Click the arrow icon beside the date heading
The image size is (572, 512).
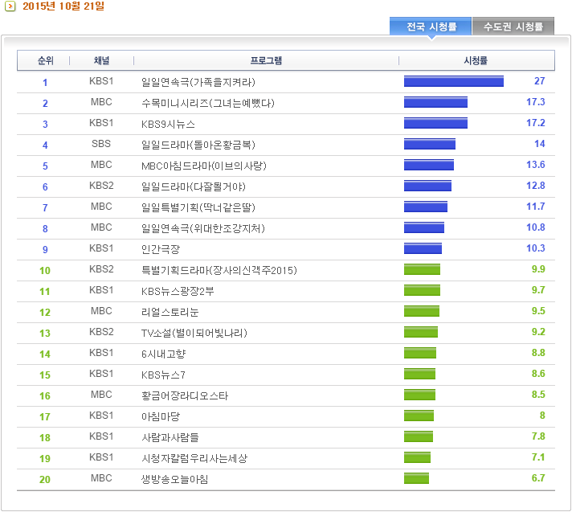10,6
